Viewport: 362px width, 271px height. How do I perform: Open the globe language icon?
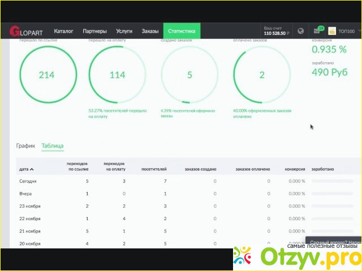pos(300,31)
